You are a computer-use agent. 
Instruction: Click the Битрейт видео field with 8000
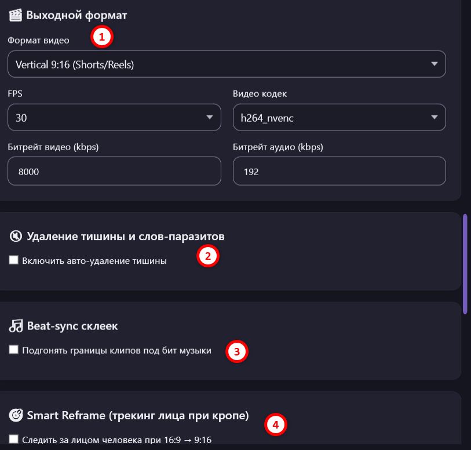114,171
